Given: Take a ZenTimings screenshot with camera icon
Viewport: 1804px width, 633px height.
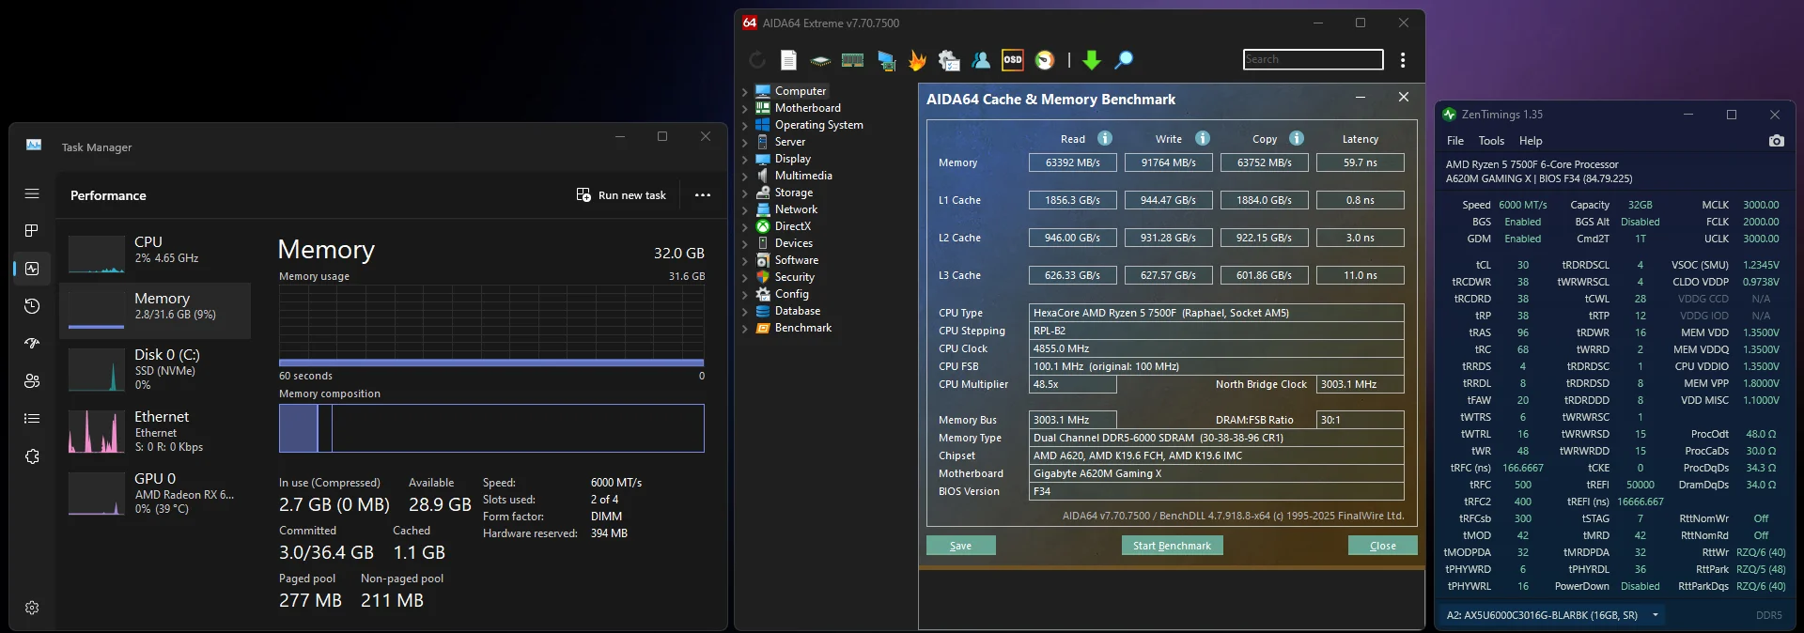Looking at the screenshot, I should coord(1776,141).
